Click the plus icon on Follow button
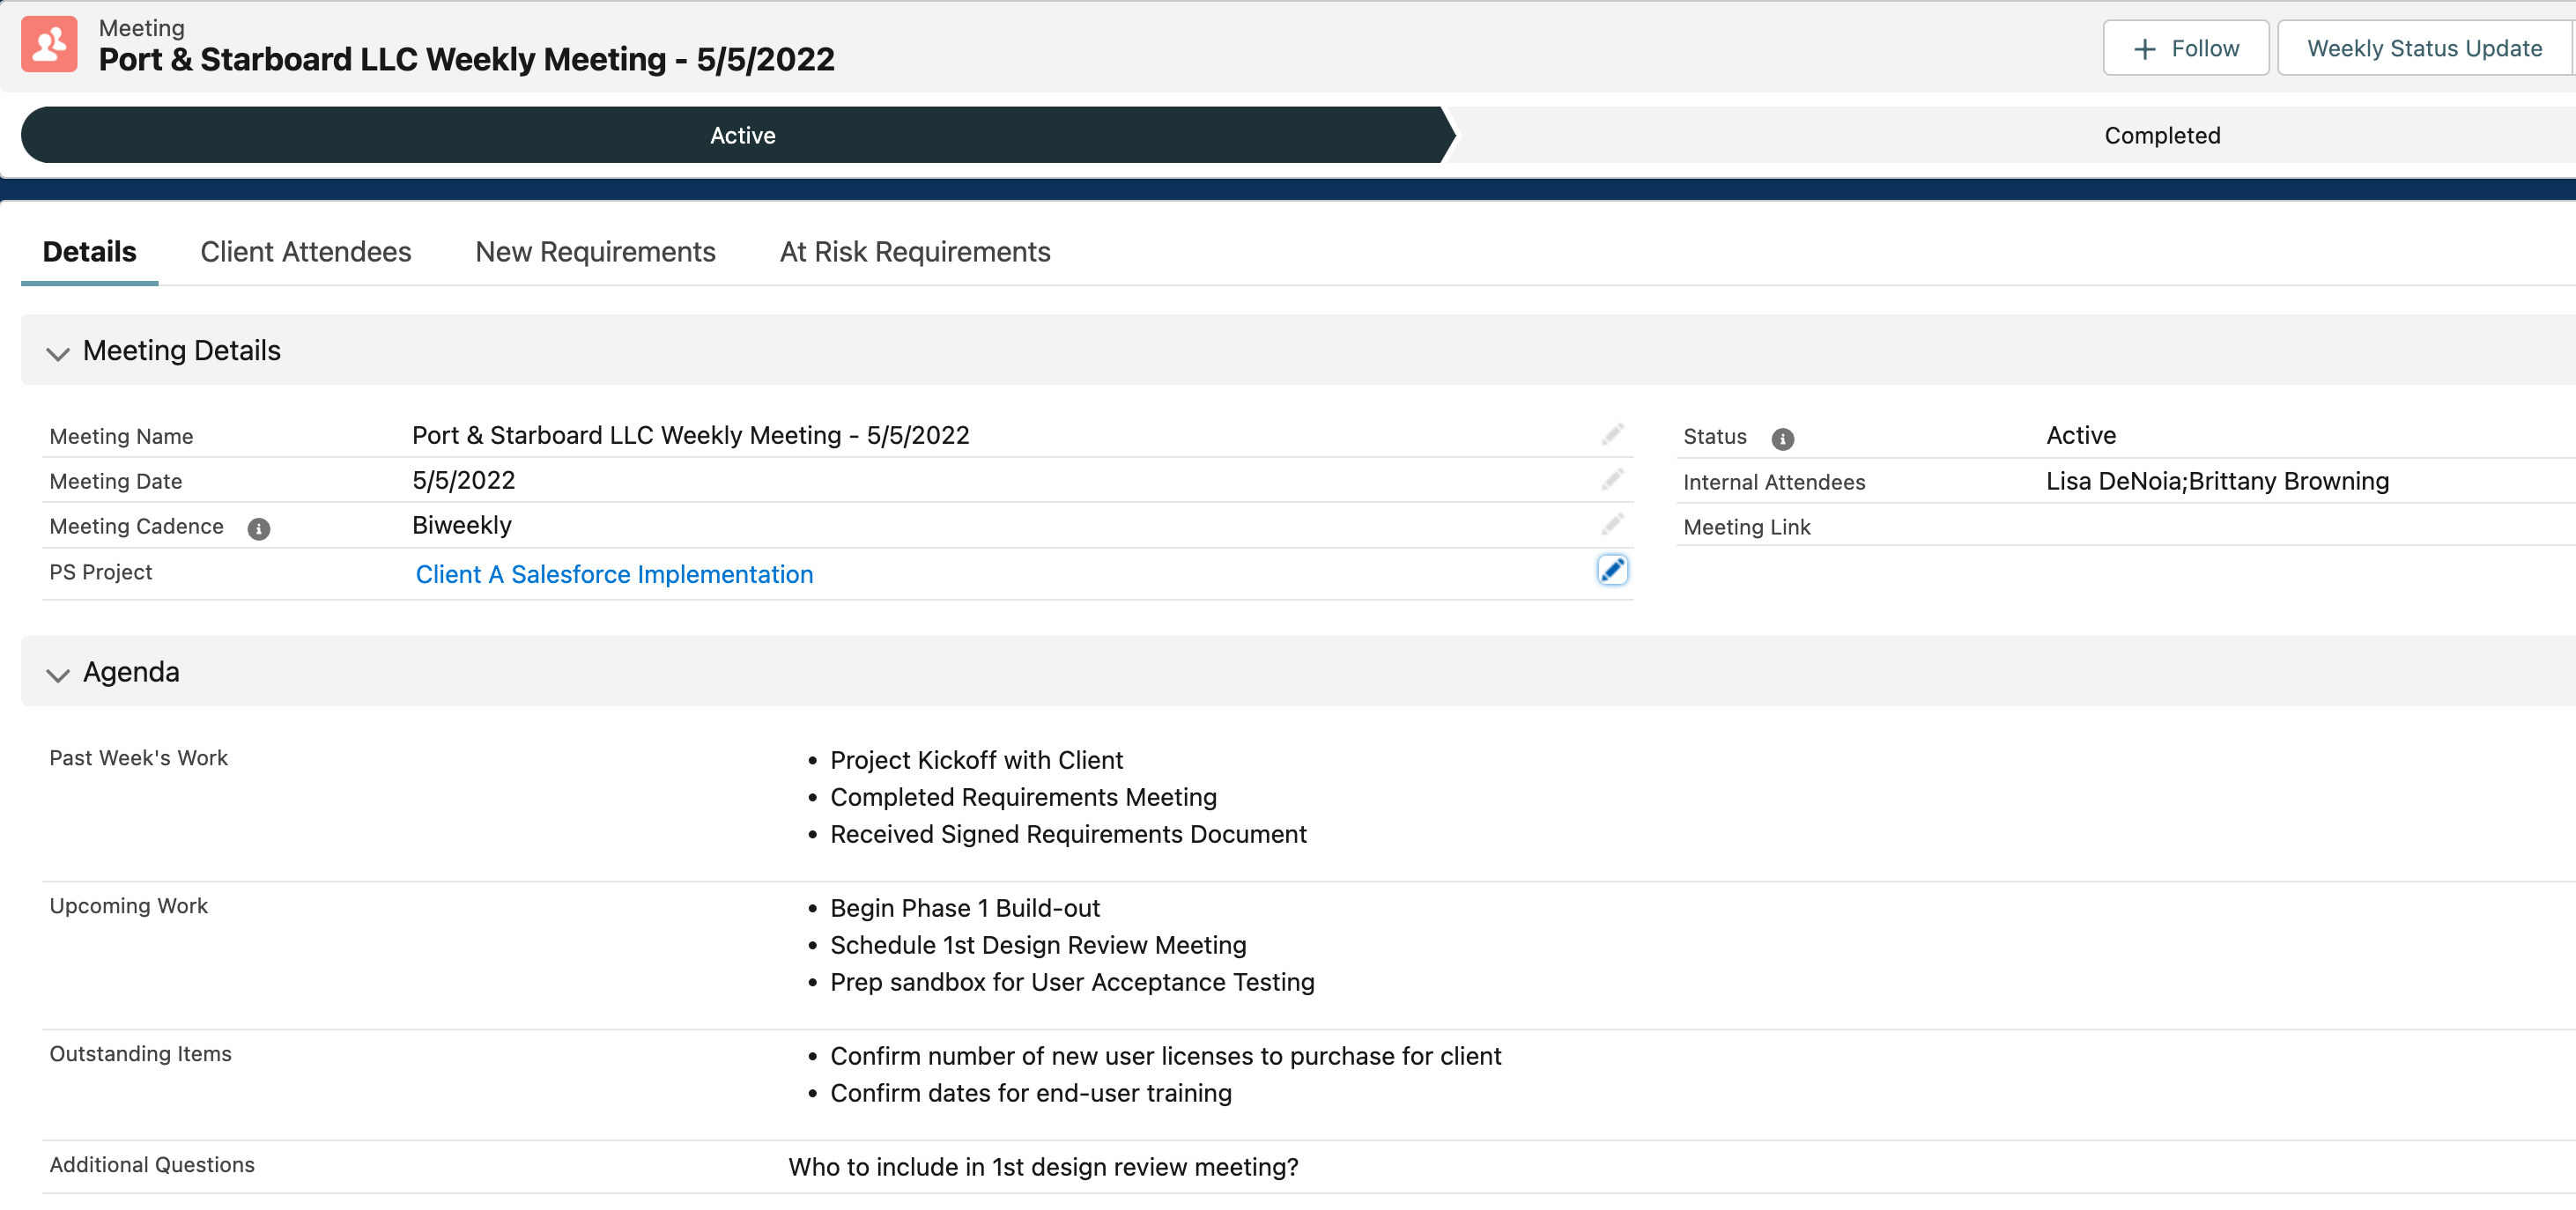 [2144, 49]
